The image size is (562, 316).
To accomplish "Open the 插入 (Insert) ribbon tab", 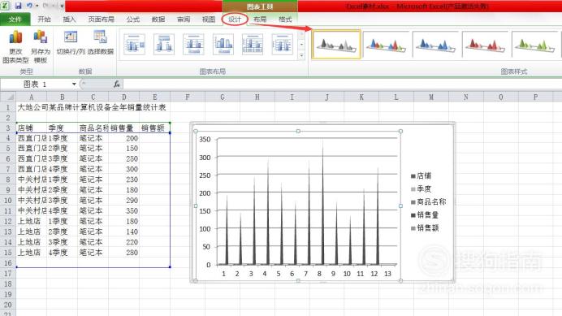I will (69, 19).
